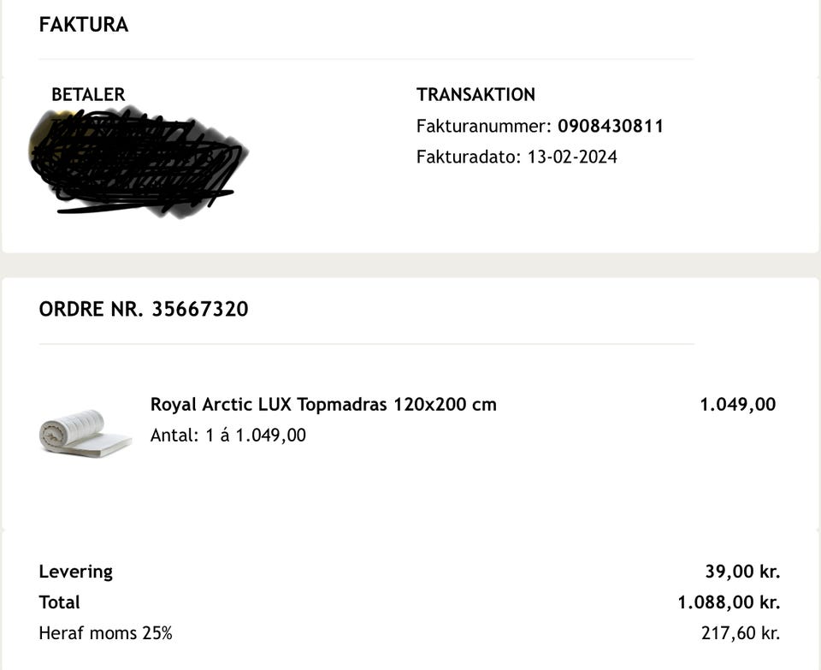This screenshot has width=821, height=670.
Task: Select invoice number 0908430811
Action: click(611, 127)
